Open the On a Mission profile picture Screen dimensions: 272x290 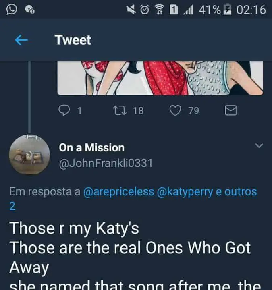coord(29,154)
